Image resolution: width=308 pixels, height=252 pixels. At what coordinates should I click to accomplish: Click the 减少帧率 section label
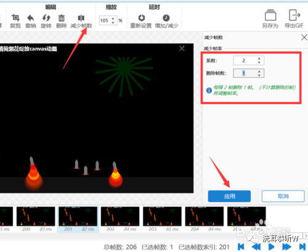click(213, 49)
